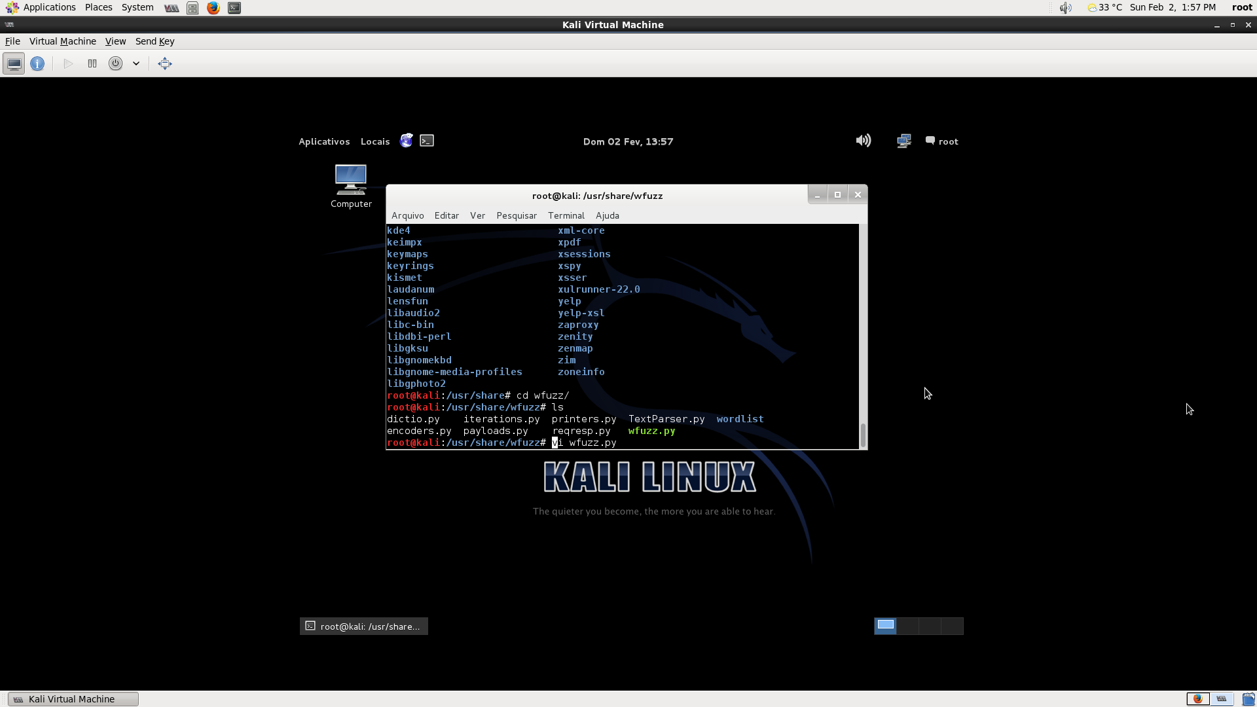Open the Send Key menu
1257x707 pixels.
point(155,41)
